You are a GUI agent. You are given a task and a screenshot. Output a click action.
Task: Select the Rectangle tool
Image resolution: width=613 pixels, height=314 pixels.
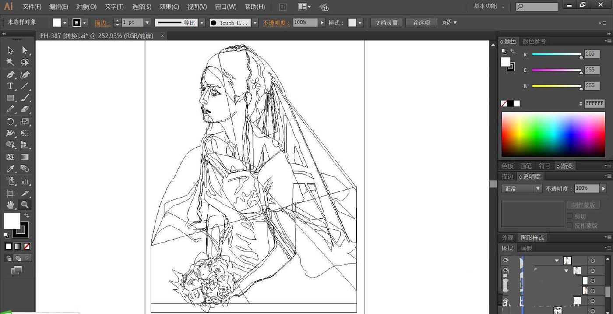tap(11, 98)
